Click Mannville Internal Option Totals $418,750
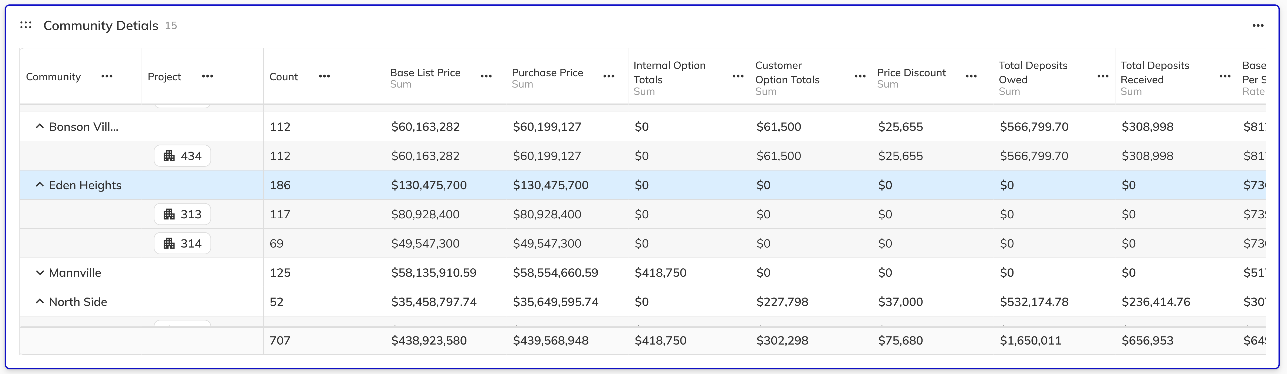This screenshot has width=1287, height=374. click(660, 273)
